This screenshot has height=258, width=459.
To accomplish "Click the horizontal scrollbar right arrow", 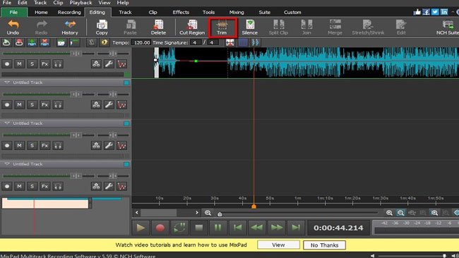I will pos(197,212).
